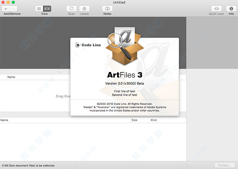The height and width of the screenshot is (169, 238).
Task: Toggle Quick Look eye icon
Action: click(217, 9)
